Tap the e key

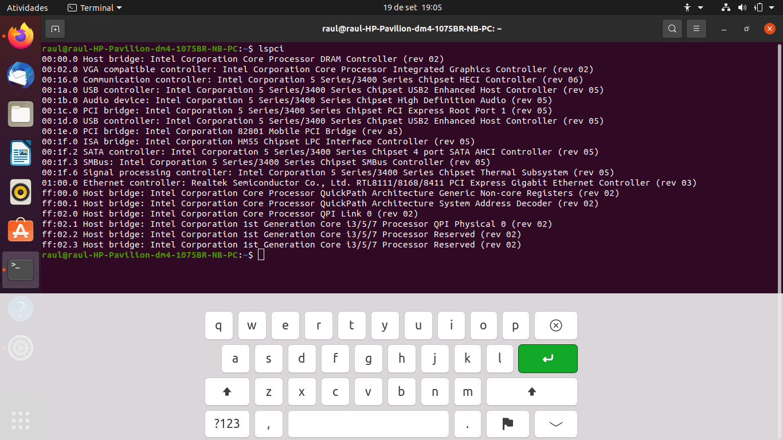pos(285,325)
